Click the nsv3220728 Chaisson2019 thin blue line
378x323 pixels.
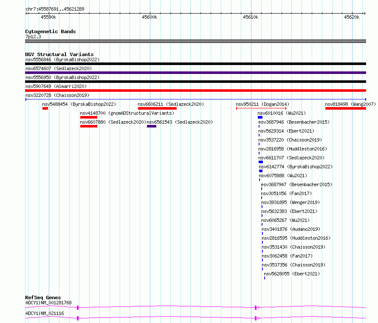coord(195,99)
